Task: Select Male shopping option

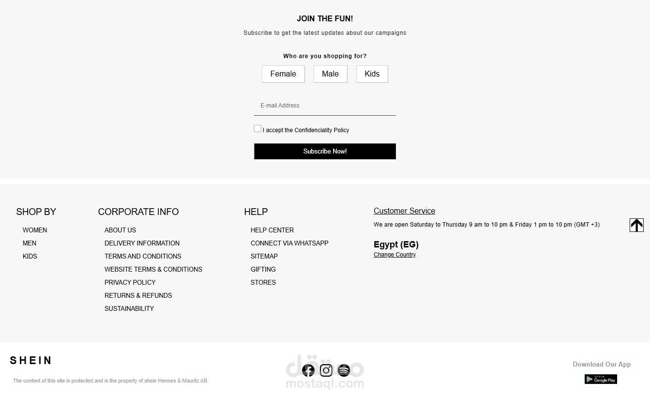Action: (330, 74)
